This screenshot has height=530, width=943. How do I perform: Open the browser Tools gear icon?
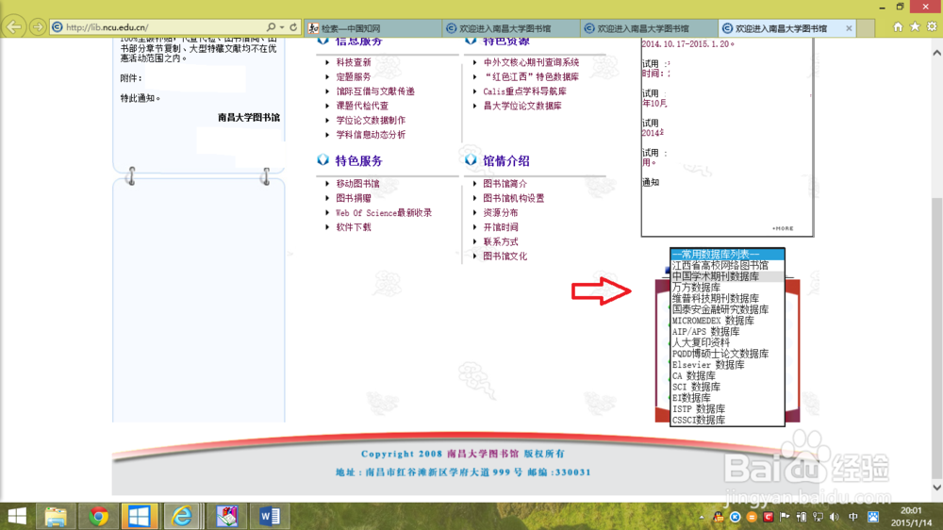(932, 27)
